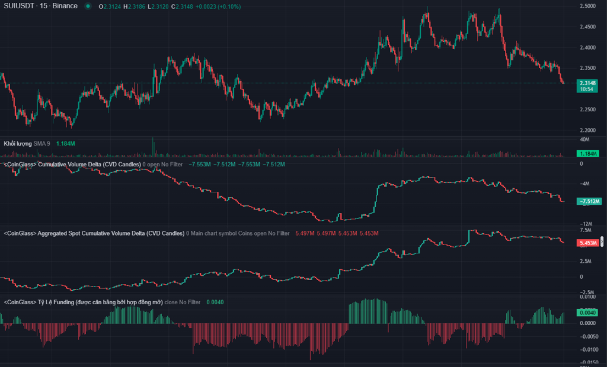Select the Khối lượng SMA 9 legend
Viewport: 607px width, 367px height.
pos(27,143)
